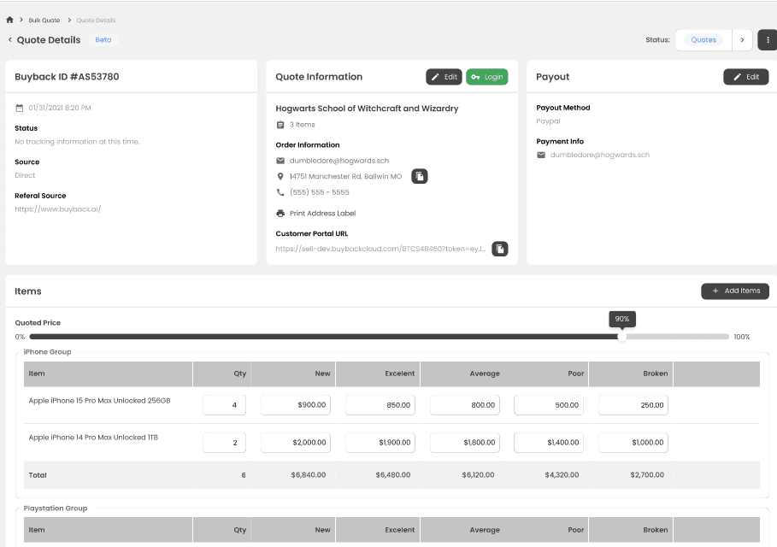Click the unfilled end of the Quoted Price slider

pyautogui.click(x=676, y=337)
